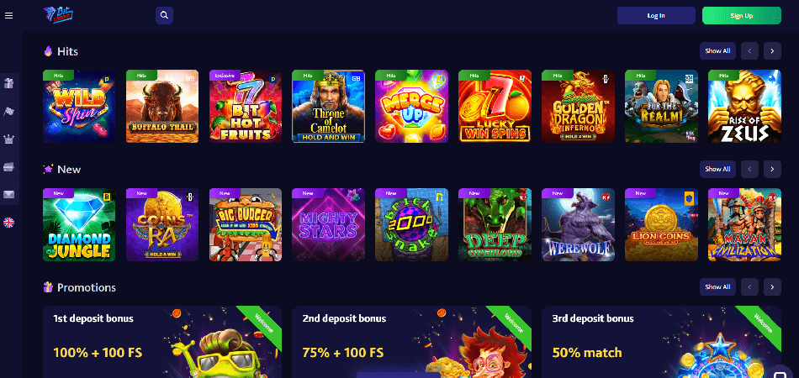799x378 pixels.
Task: Click the search magnifier icon
Action: 164,15
